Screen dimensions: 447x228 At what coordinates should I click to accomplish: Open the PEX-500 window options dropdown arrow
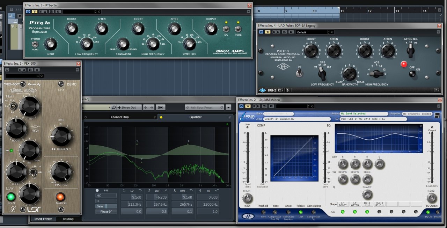pyautogui.click(x=77, y=70)
